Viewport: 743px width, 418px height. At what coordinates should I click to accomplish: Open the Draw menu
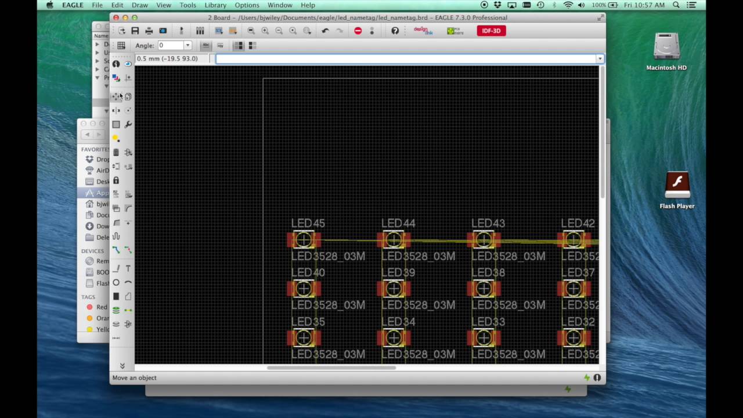(140, 5)
